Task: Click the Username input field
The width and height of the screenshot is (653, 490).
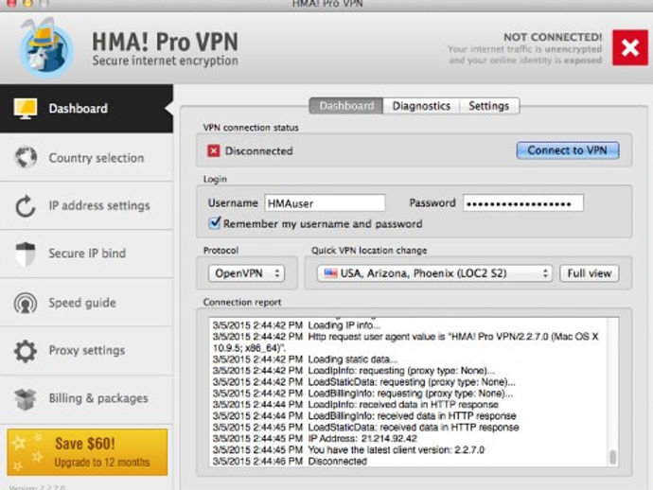Action: pyautogui.click(x=325, y=203)
